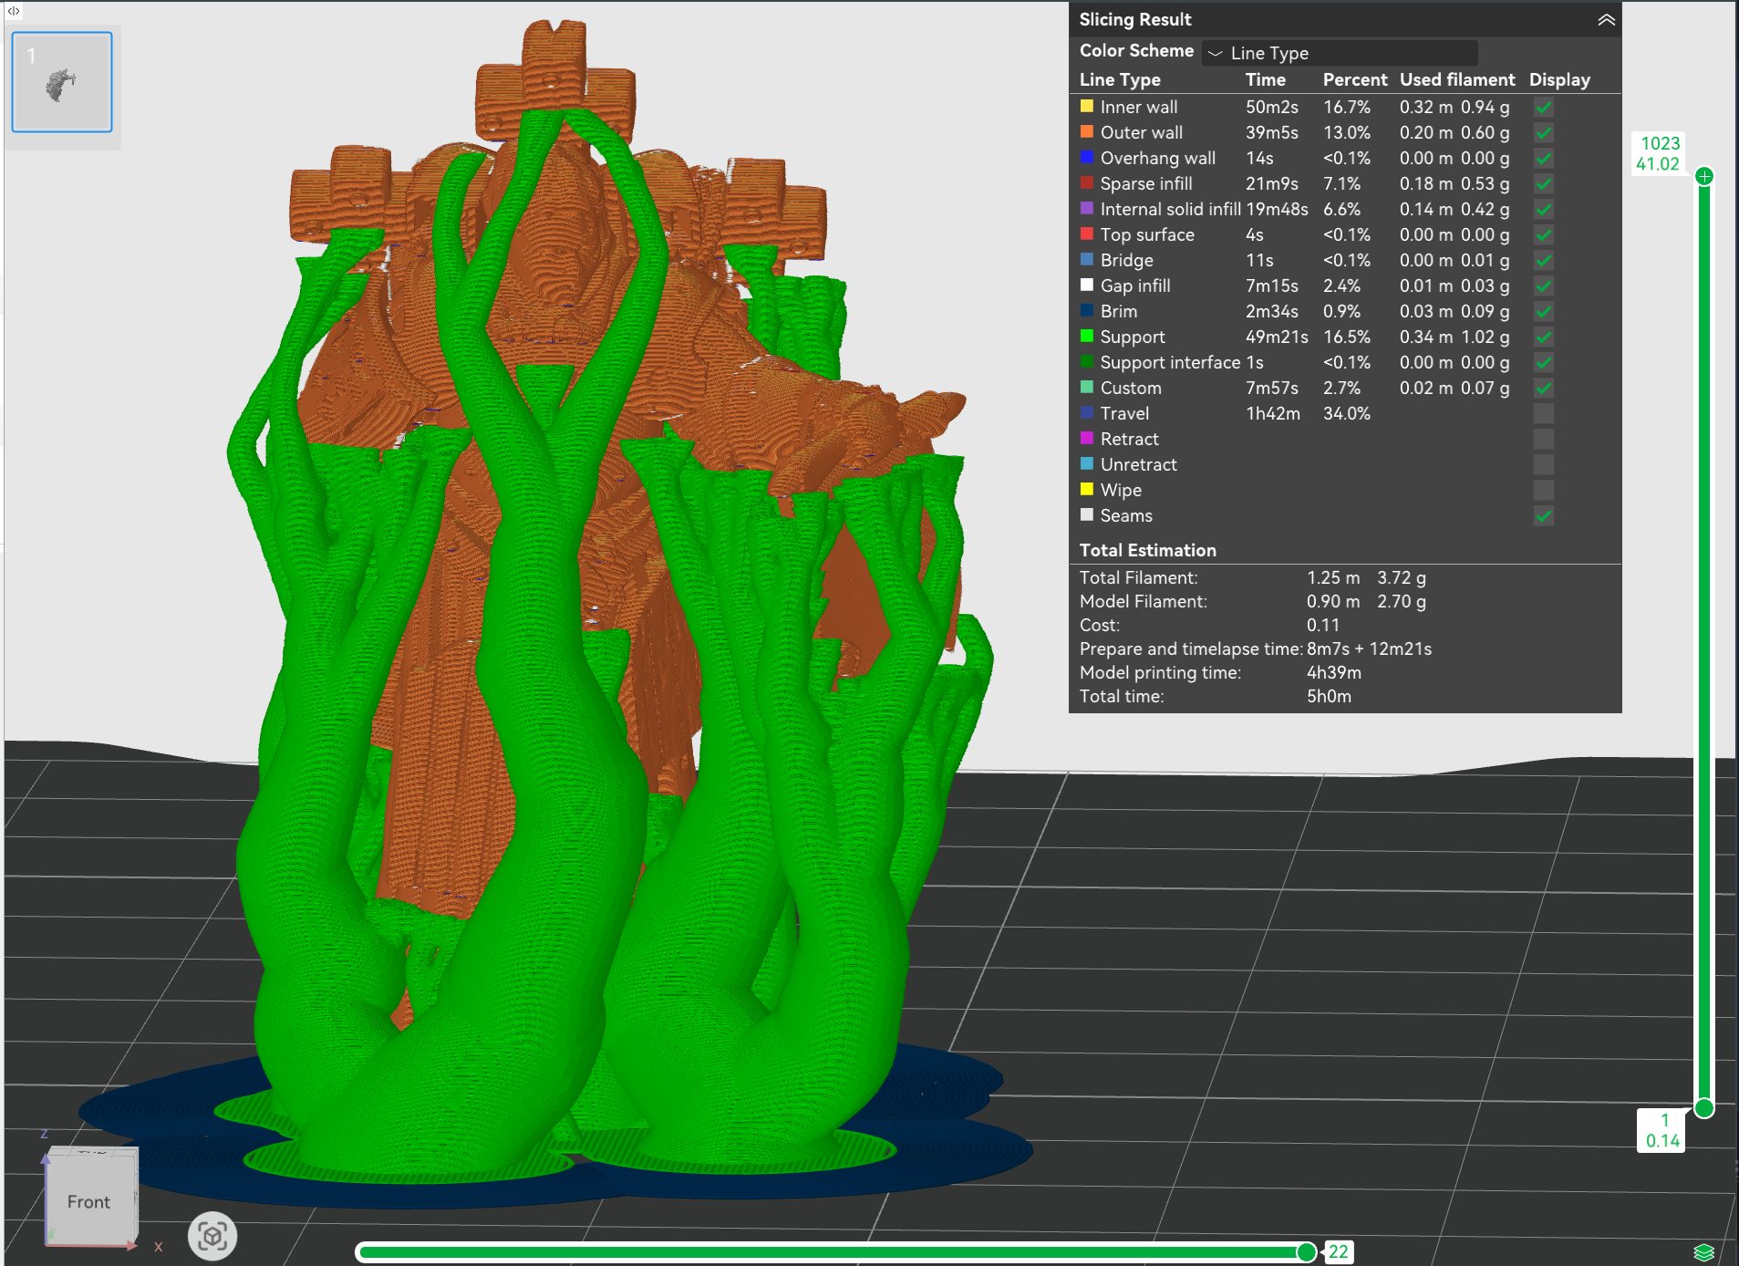Toggle Brim display checkbox
The height and width of the screenshot is (1266, 1739).
[x=1543, y=312]
